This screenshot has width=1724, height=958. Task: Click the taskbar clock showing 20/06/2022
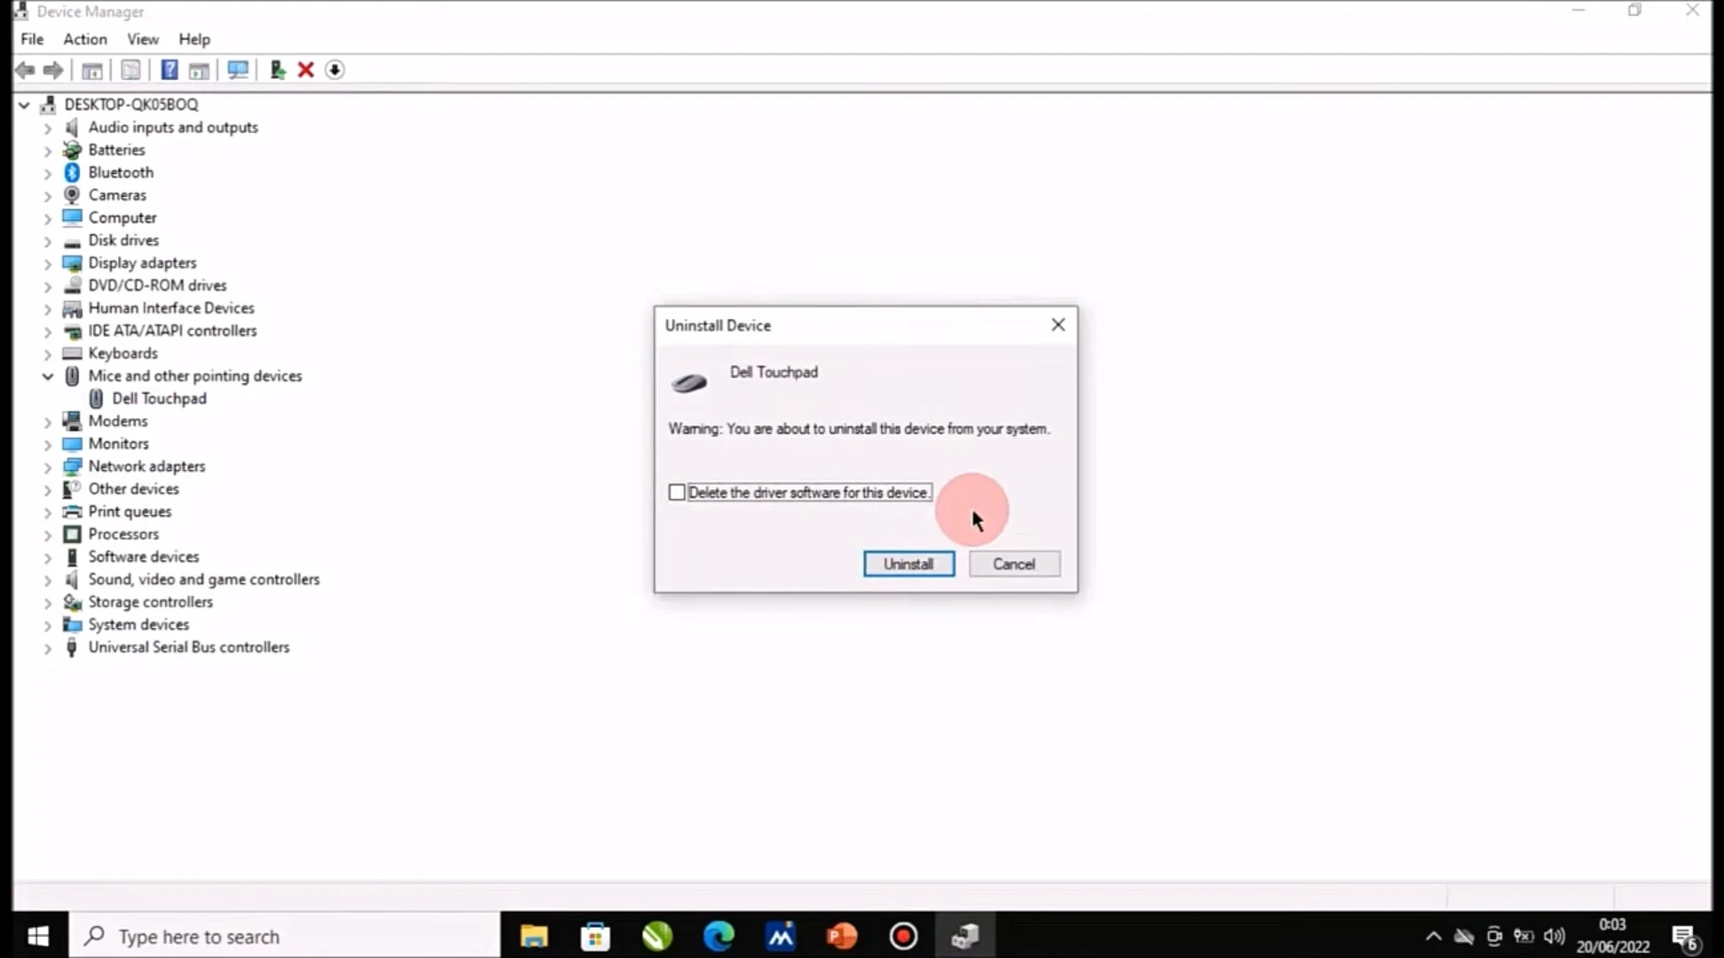[1612, 937]
